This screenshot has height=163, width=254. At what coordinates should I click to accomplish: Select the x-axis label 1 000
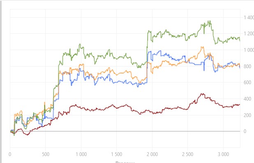tap(81, 154)
